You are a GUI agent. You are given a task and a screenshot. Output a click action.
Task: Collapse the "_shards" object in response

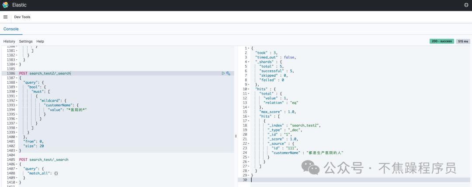pyautogui.click(x=248, y=62)
